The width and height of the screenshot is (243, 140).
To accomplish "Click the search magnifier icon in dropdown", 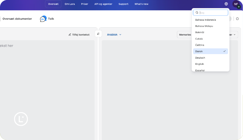I will pos(197,13).
